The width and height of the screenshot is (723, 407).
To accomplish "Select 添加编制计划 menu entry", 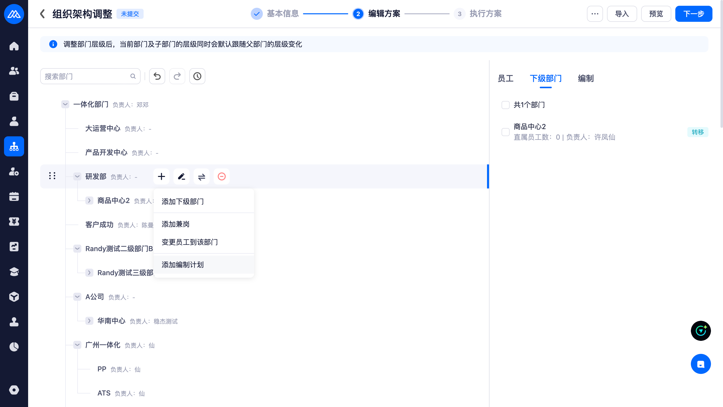I will tap(183, 265).
